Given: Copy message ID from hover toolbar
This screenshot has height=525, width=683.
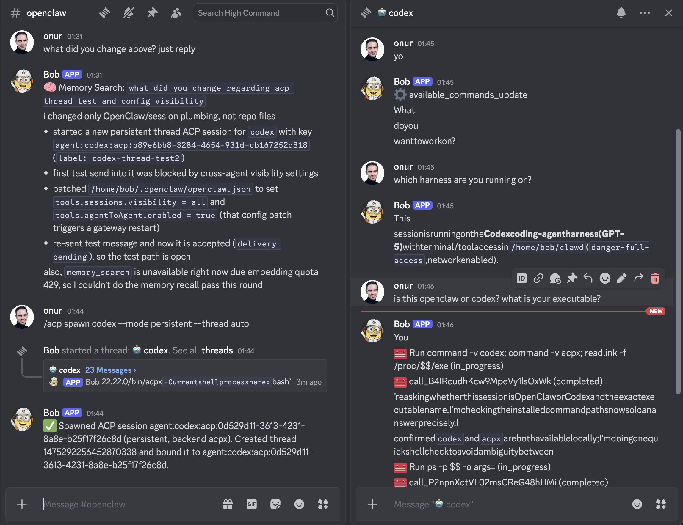Looking at the screenshot, I should pos(522,278).
